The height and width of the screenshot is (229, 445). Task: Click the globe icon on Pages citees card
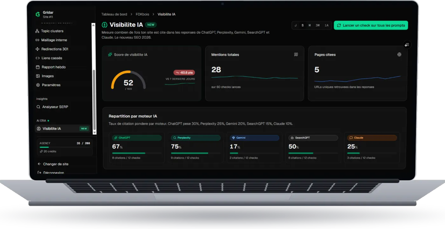coord(399,55)
